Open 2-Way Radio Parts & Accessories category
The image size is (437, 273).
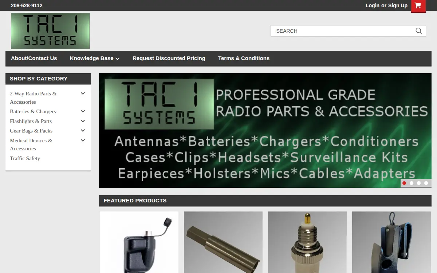33,98
